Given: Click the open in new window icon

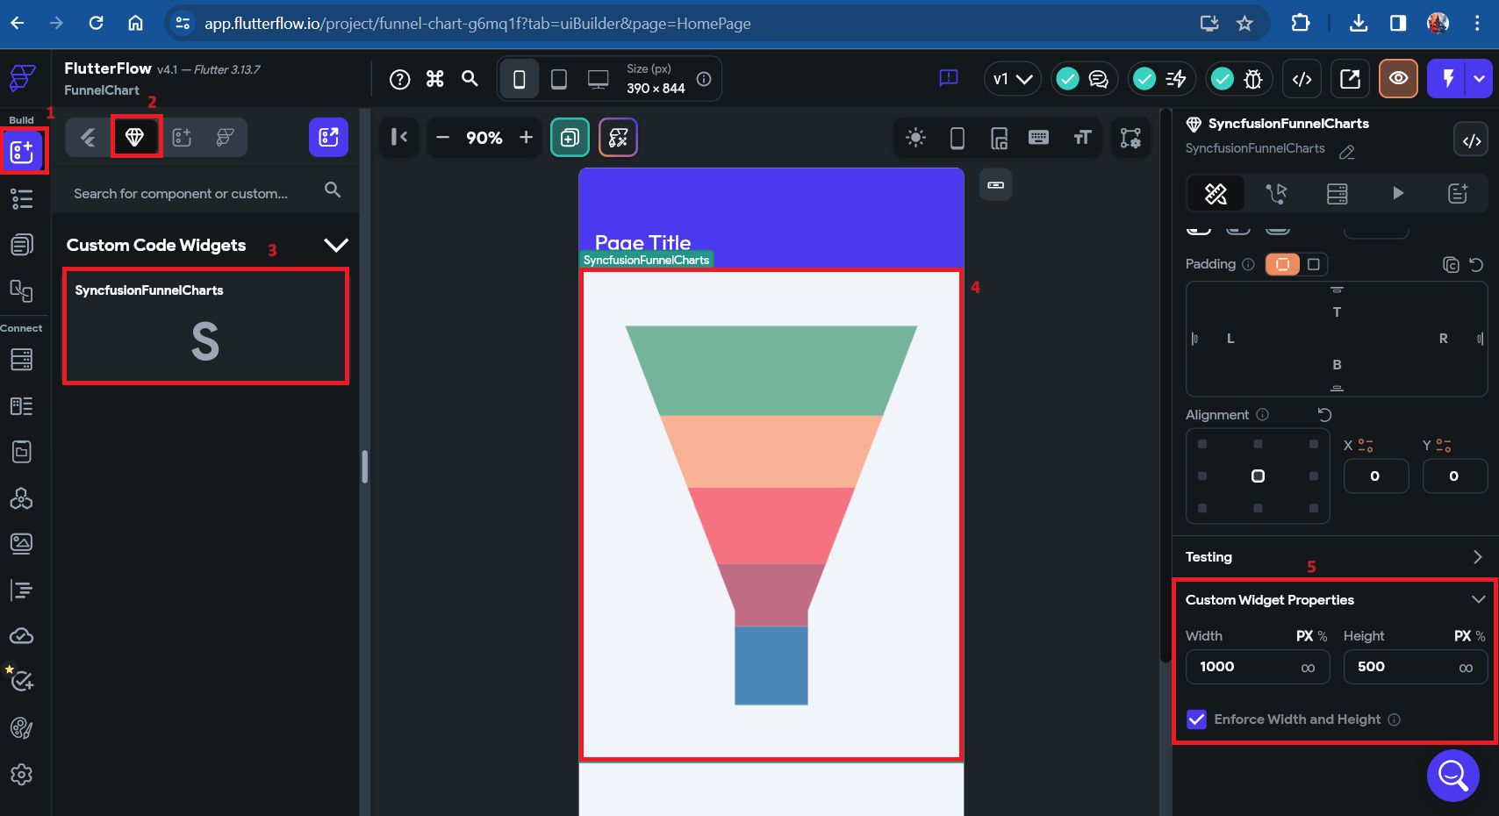Looking at the screenshot, I should coord(1351,79).
